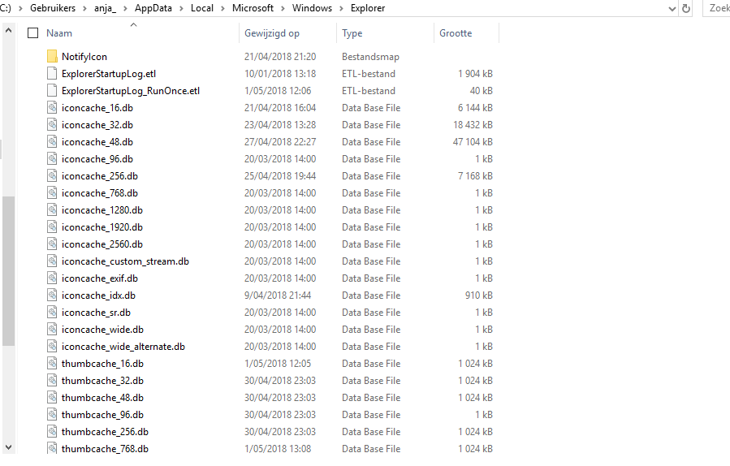The height and width of the screenshot is (466, 730).
Task: Click into the Zoek search field
Action: coord(717,8)
